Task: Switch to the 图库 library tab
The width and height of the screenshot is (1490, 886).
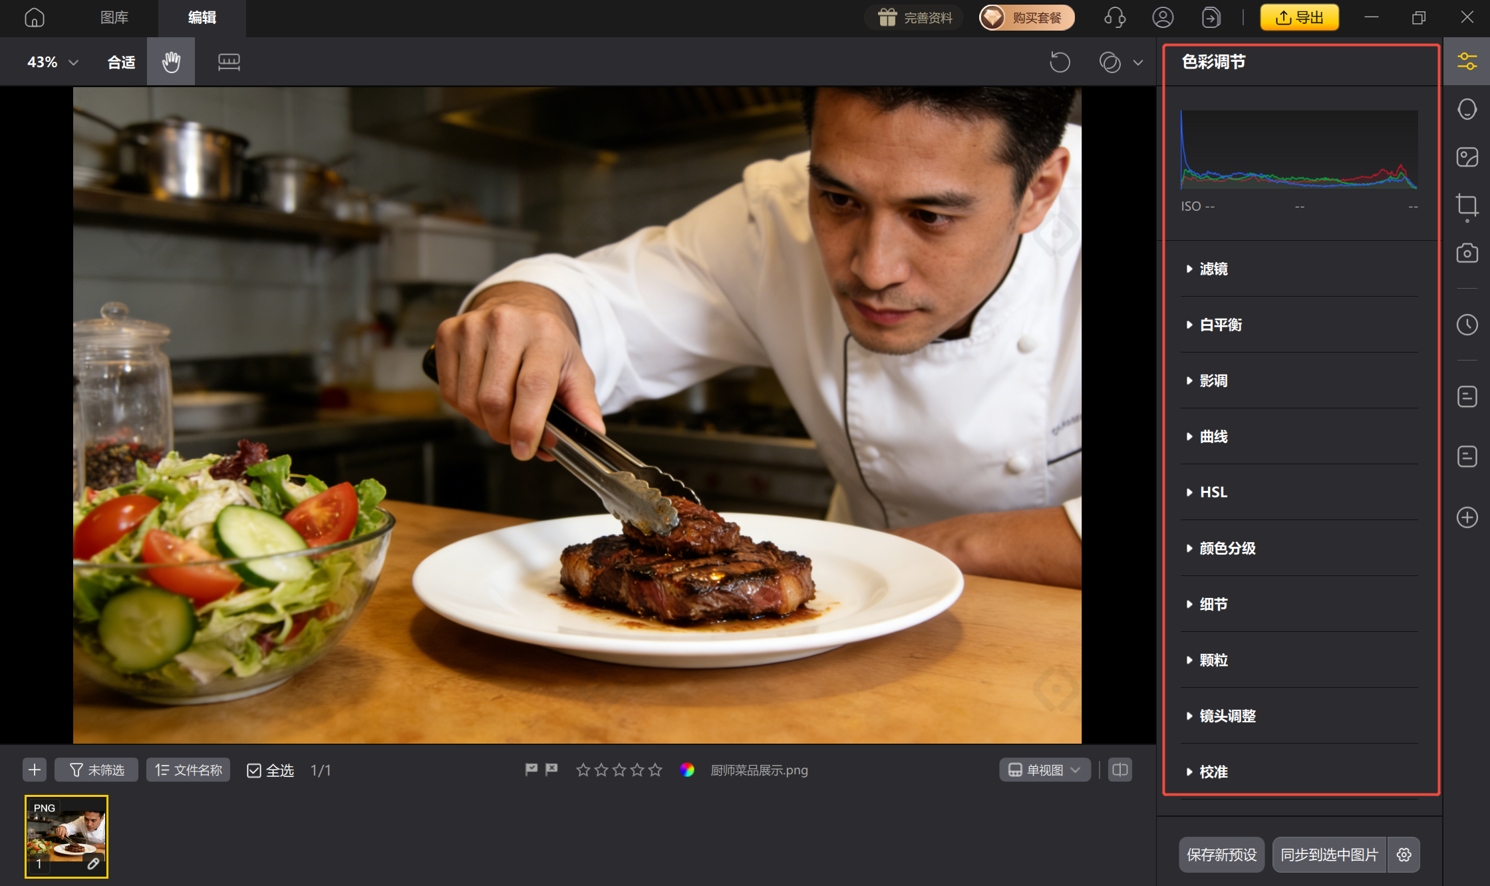Action: (x=114, y=17)
